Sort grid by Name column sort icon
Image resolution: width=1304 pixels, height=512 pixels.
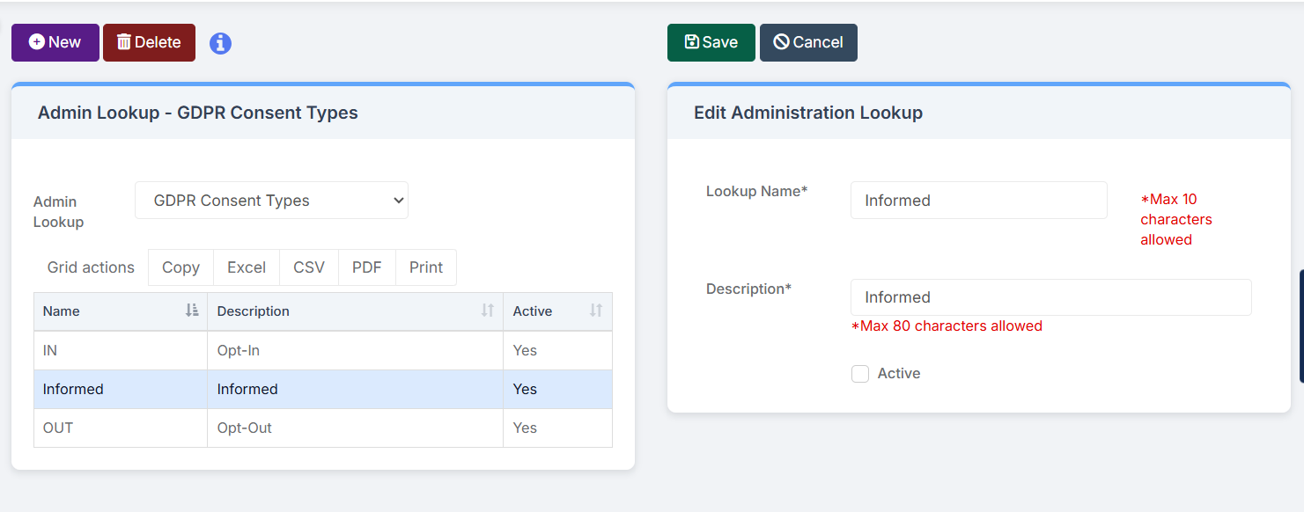pyautogui.click(x=192, y=311)
